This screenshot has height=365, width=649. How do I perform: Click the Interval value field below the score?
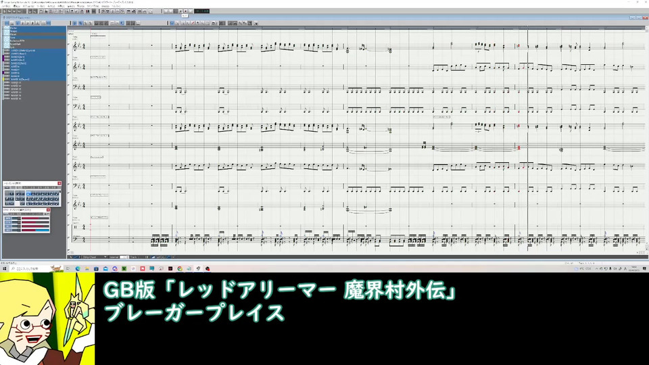[123, 257]
